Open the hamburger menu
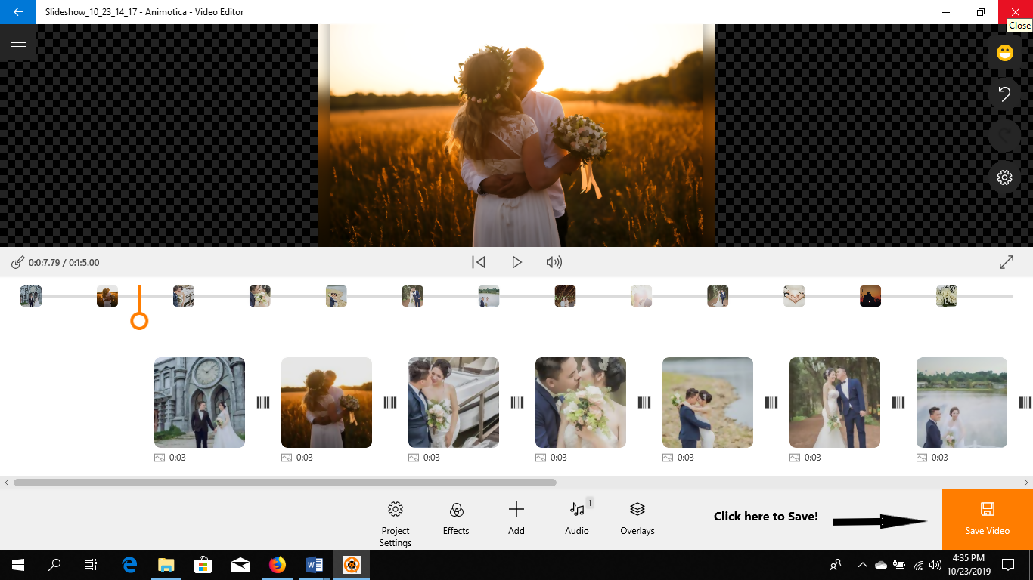1033x580 pixels. click(17, 42)
